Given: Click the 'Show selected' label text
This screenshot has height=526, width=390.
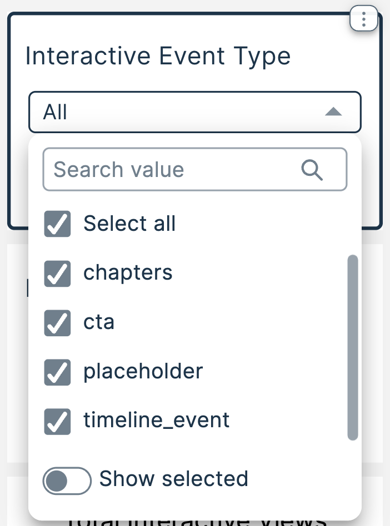Looking at the screenshot, I should click(173, 479).
